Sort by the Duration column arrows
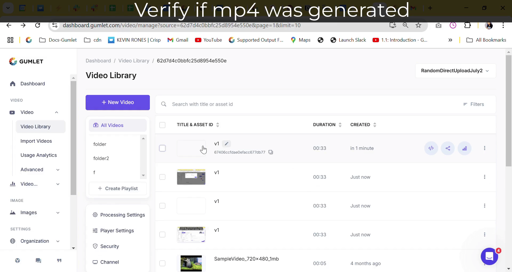512x272 pixels. click(x=340, y=125)
